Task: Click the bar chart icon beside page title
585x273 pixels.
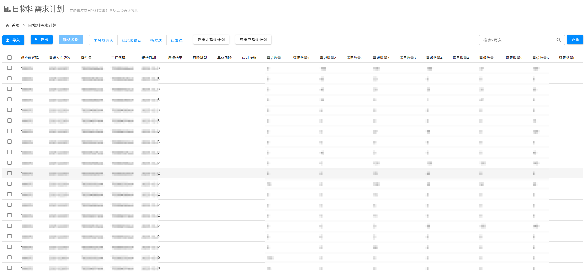Action: [x=7, y=9]
